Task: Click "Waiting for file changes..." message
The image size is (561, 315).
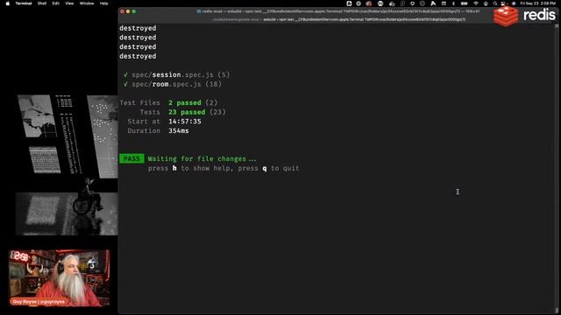Action: pyautogui.click(x=202, y=158)
